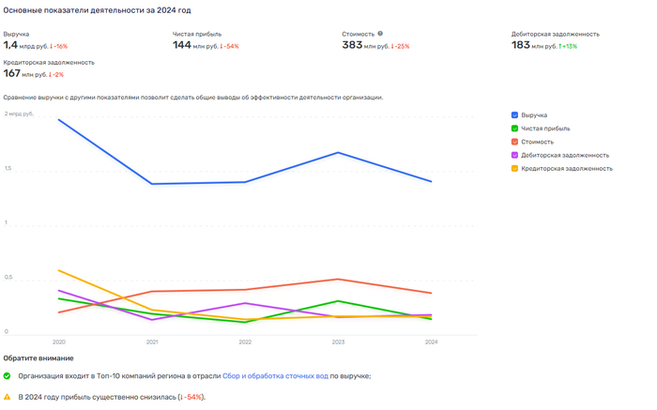Click the red down arrow beside -16% revenue
657x410 pixels.
click(52, 46)
